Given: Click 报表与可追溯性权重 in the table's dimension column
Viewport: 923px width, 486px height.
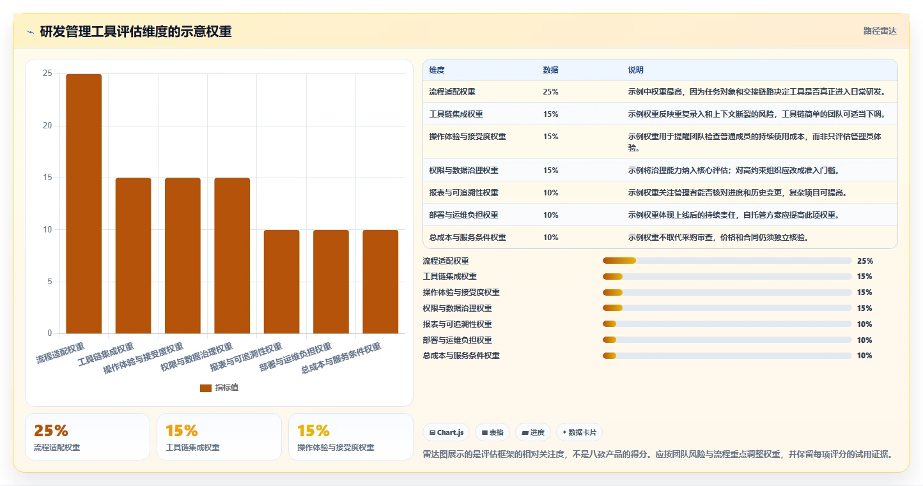Looking at the screenshot, I should (464, 193).
